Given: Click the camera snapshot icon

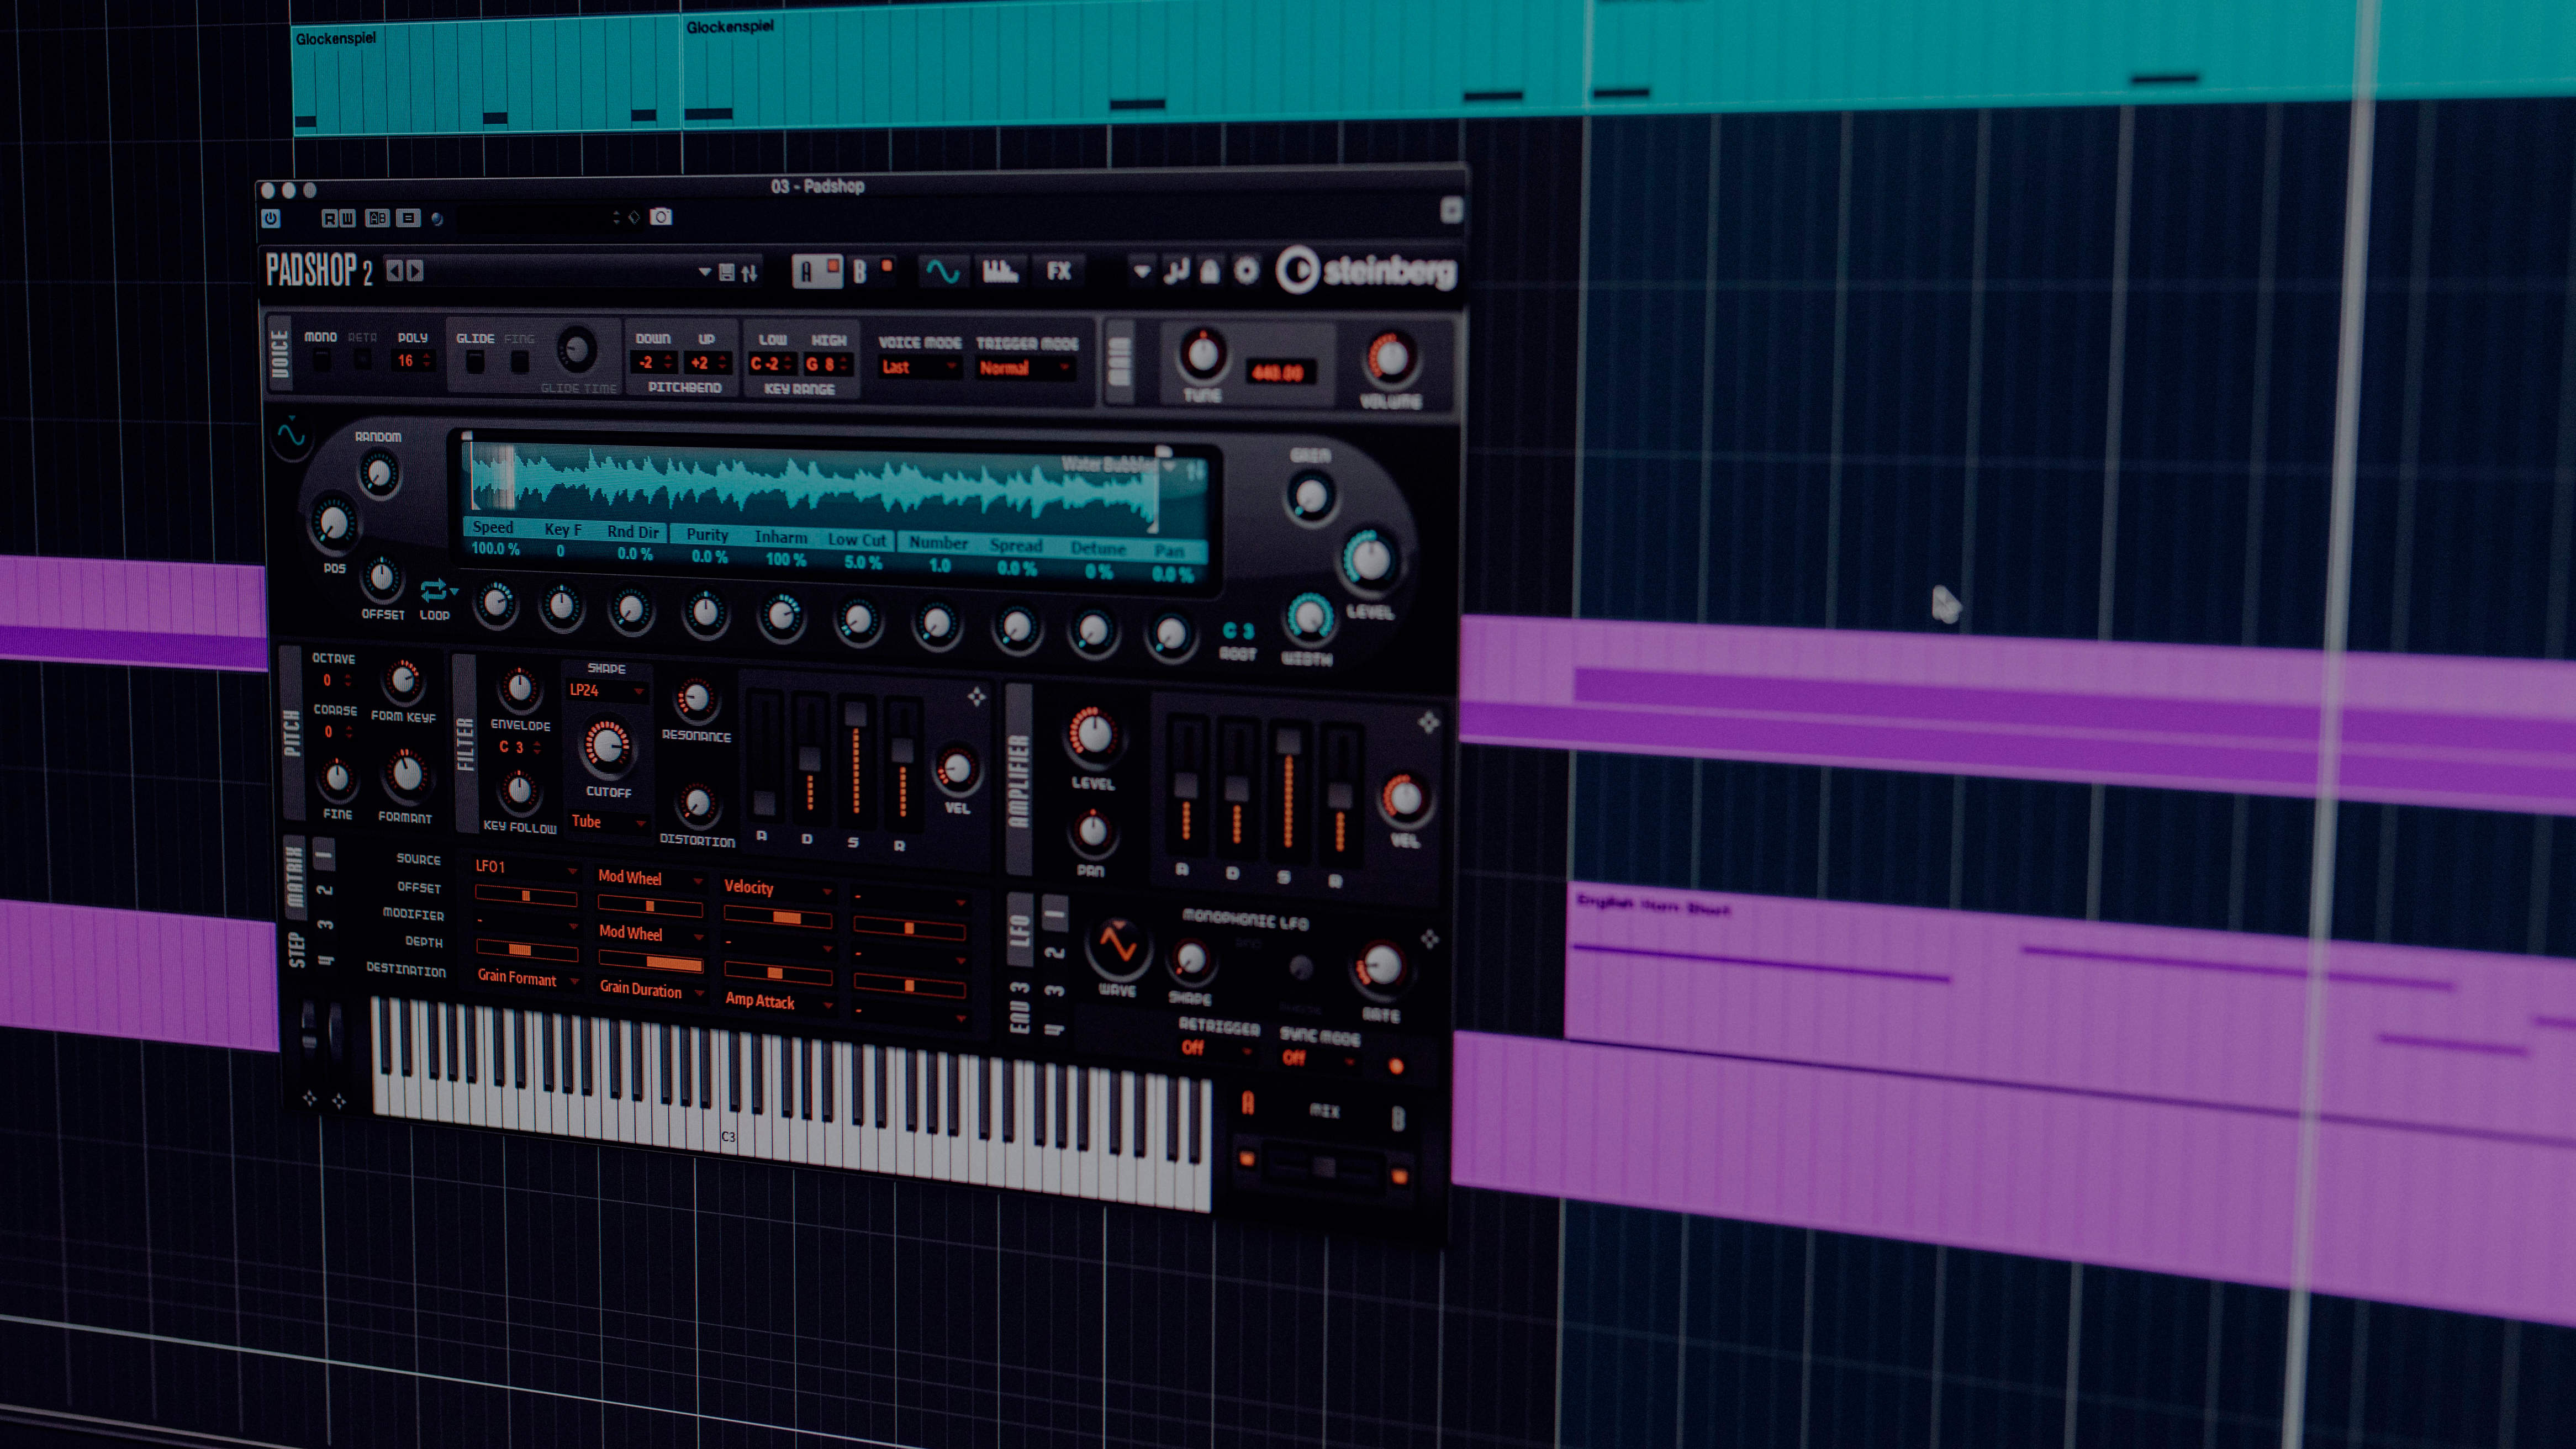Looking at the screenshot, I should pos(661,217).
